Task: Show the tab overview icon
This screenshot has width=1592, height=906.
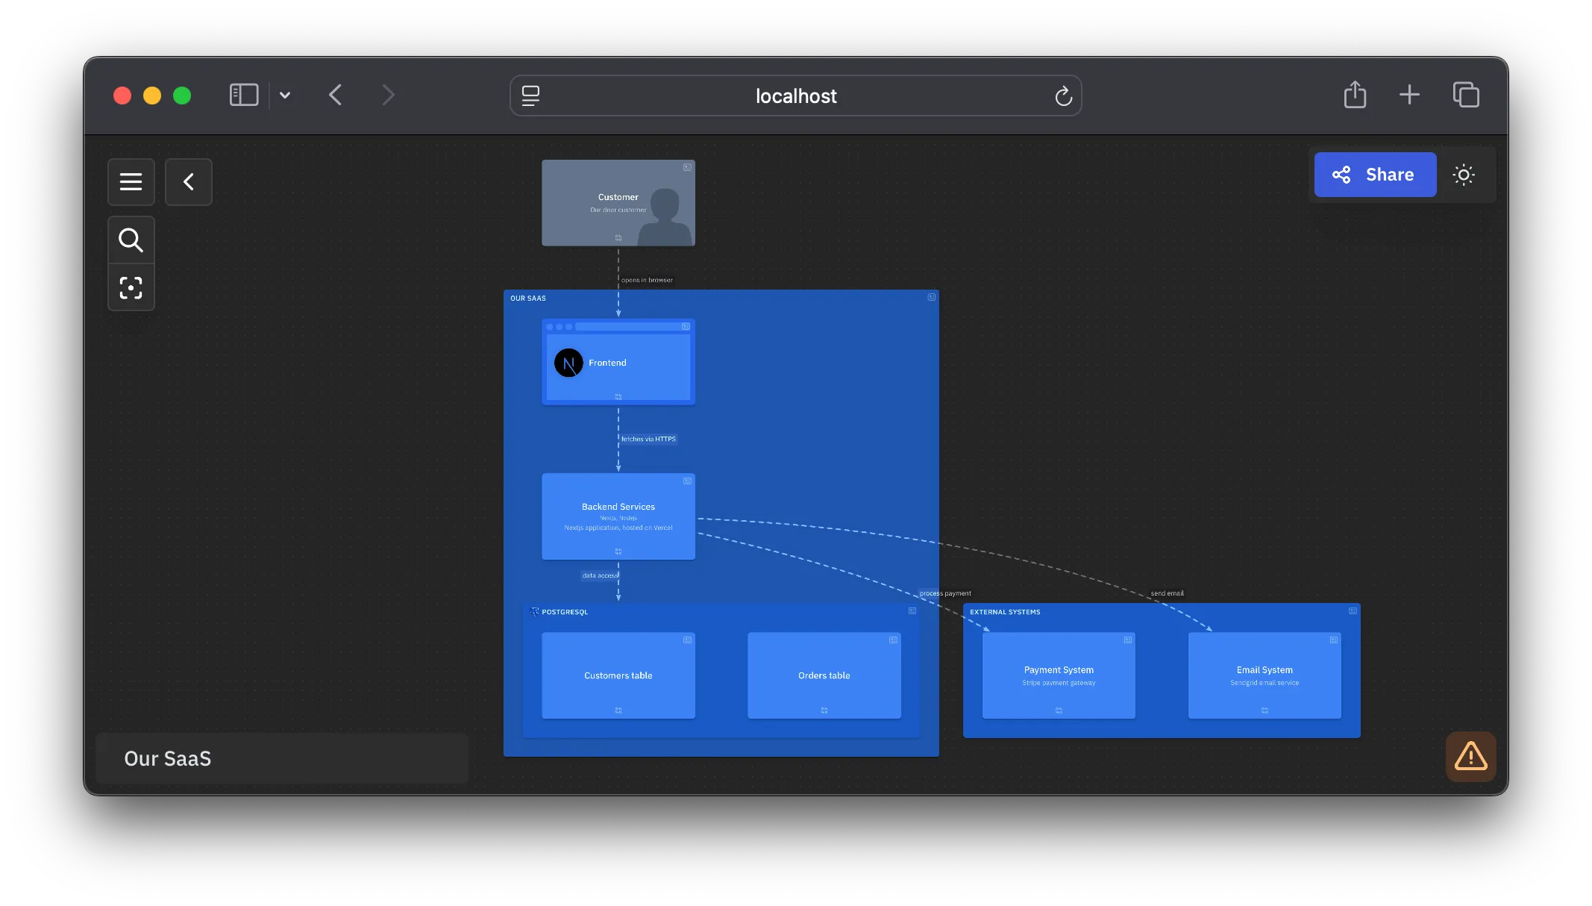Action: pos(1465,95)
